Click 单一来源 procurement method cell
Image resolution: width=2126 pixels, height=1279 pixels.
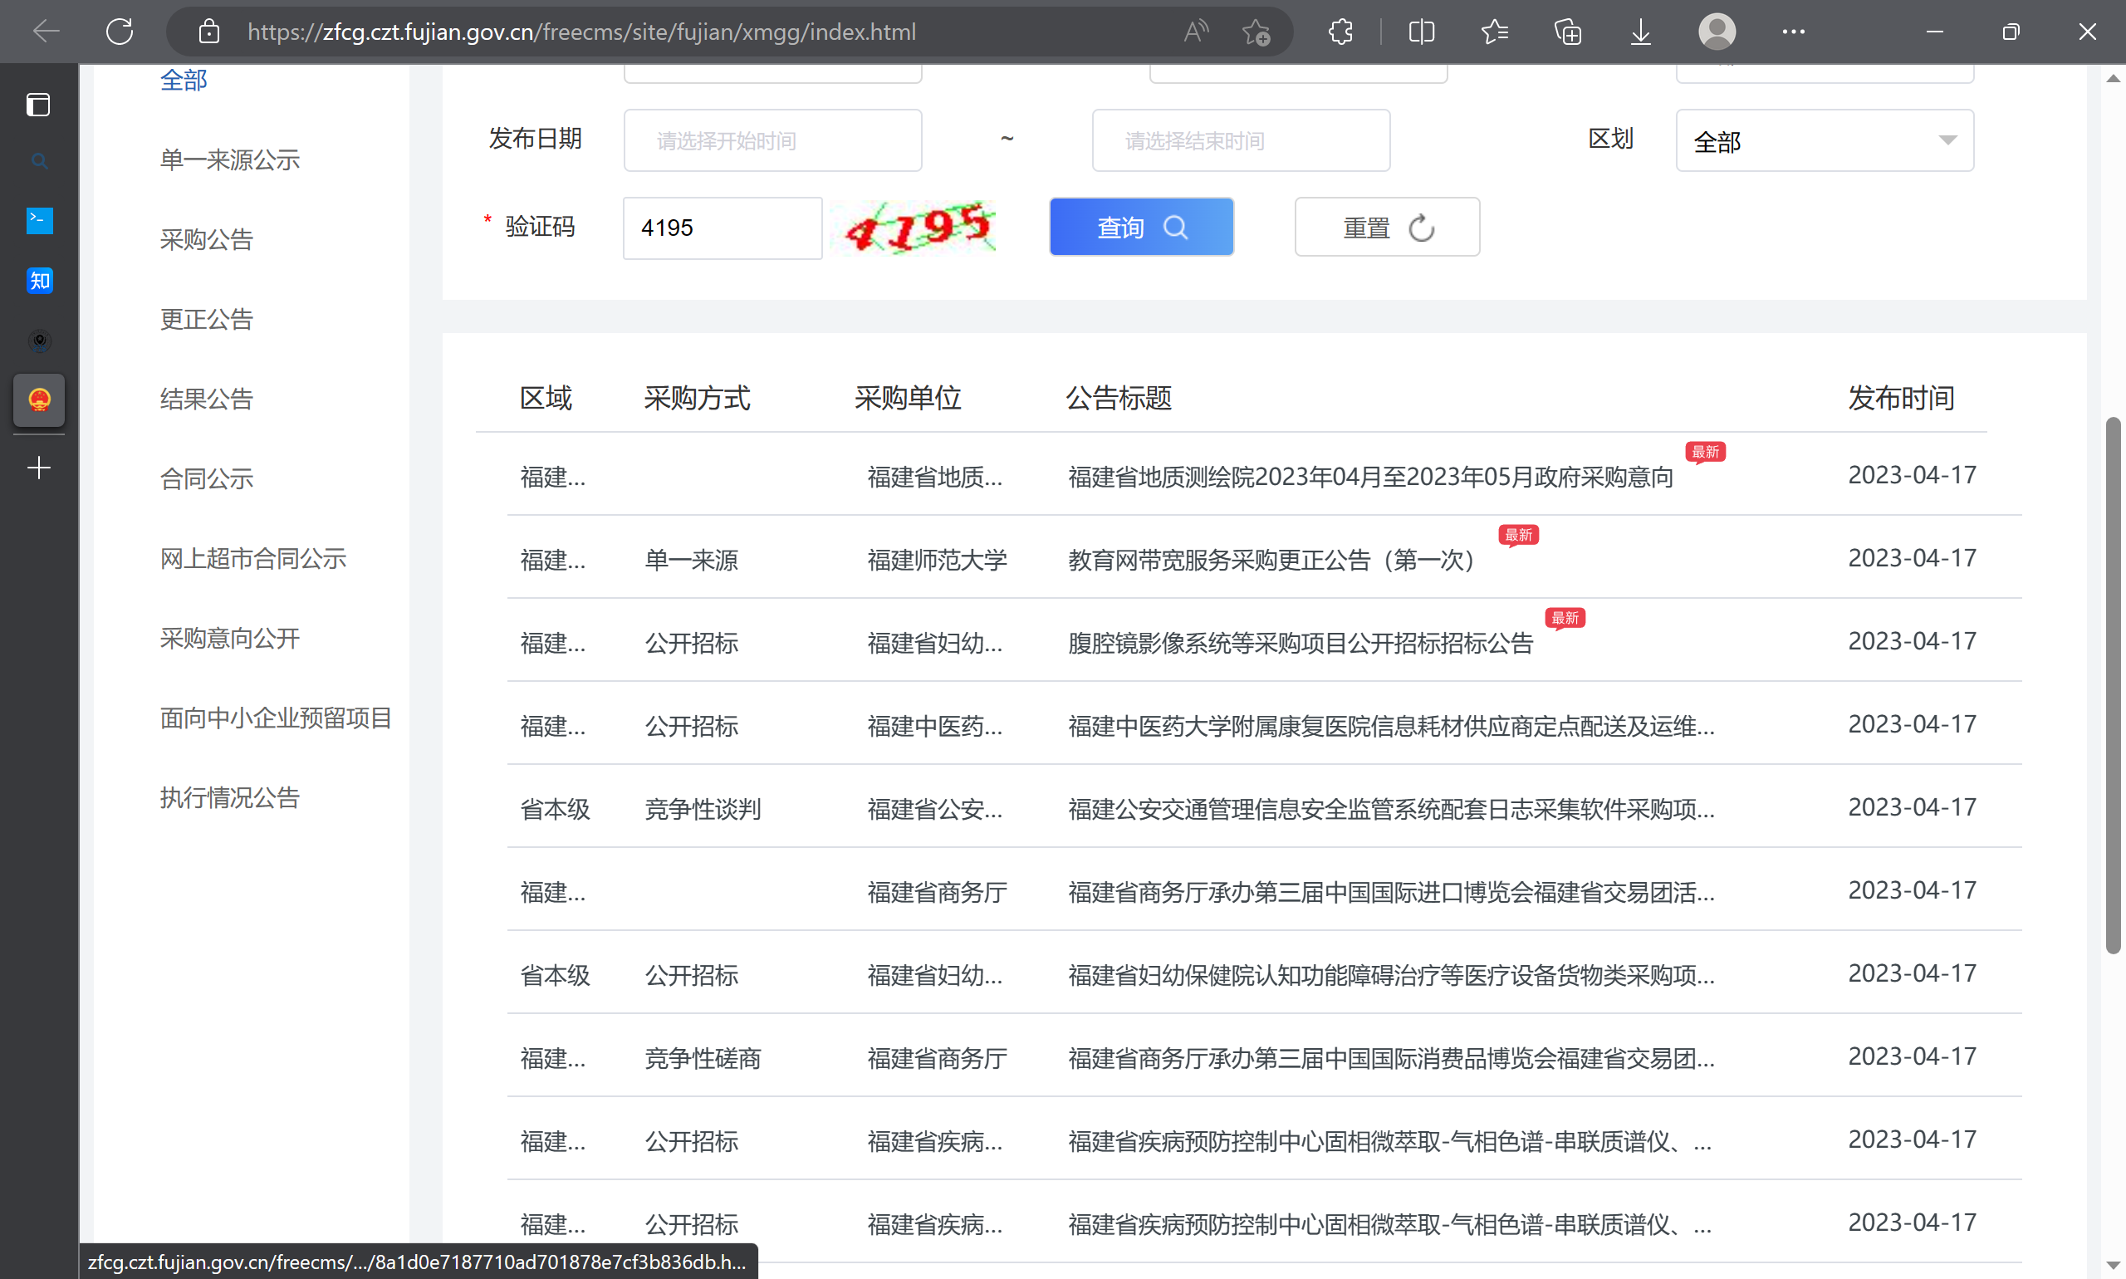pos(691,561)
